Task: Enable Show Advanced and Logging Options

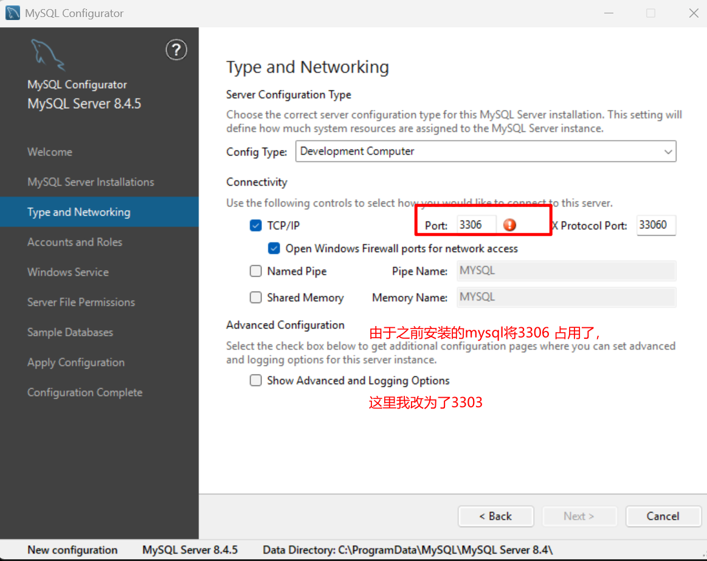Action: pos(256,380)
